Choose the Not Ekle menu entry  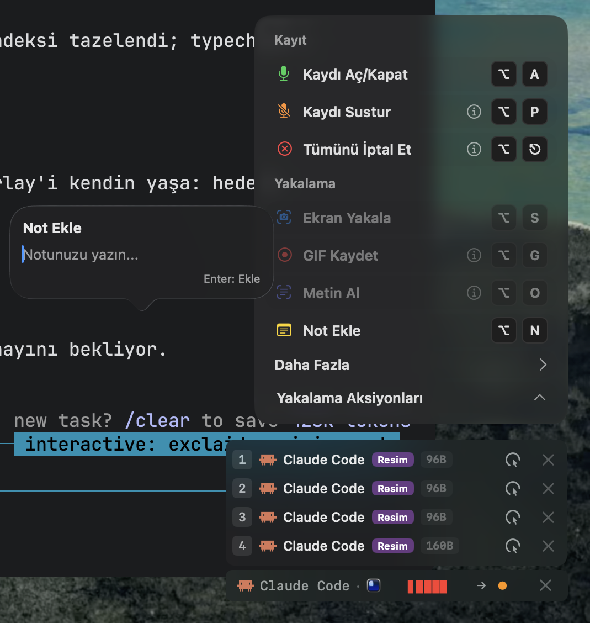pyautogui.click(x=411, y=331)
